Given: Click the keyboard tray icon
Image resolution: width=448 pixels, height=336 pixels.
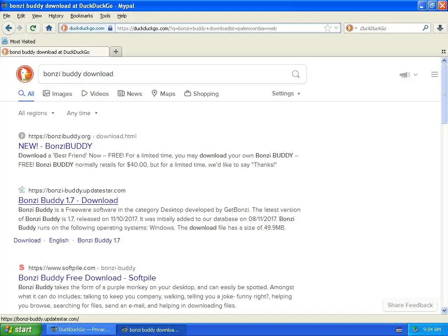Looking at the screenshot, I should pos(399,330).
